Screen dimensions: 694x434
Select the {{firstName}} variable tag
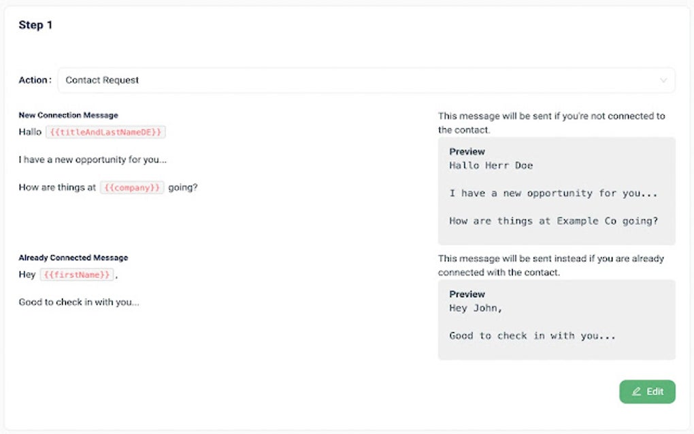point(76,275)
